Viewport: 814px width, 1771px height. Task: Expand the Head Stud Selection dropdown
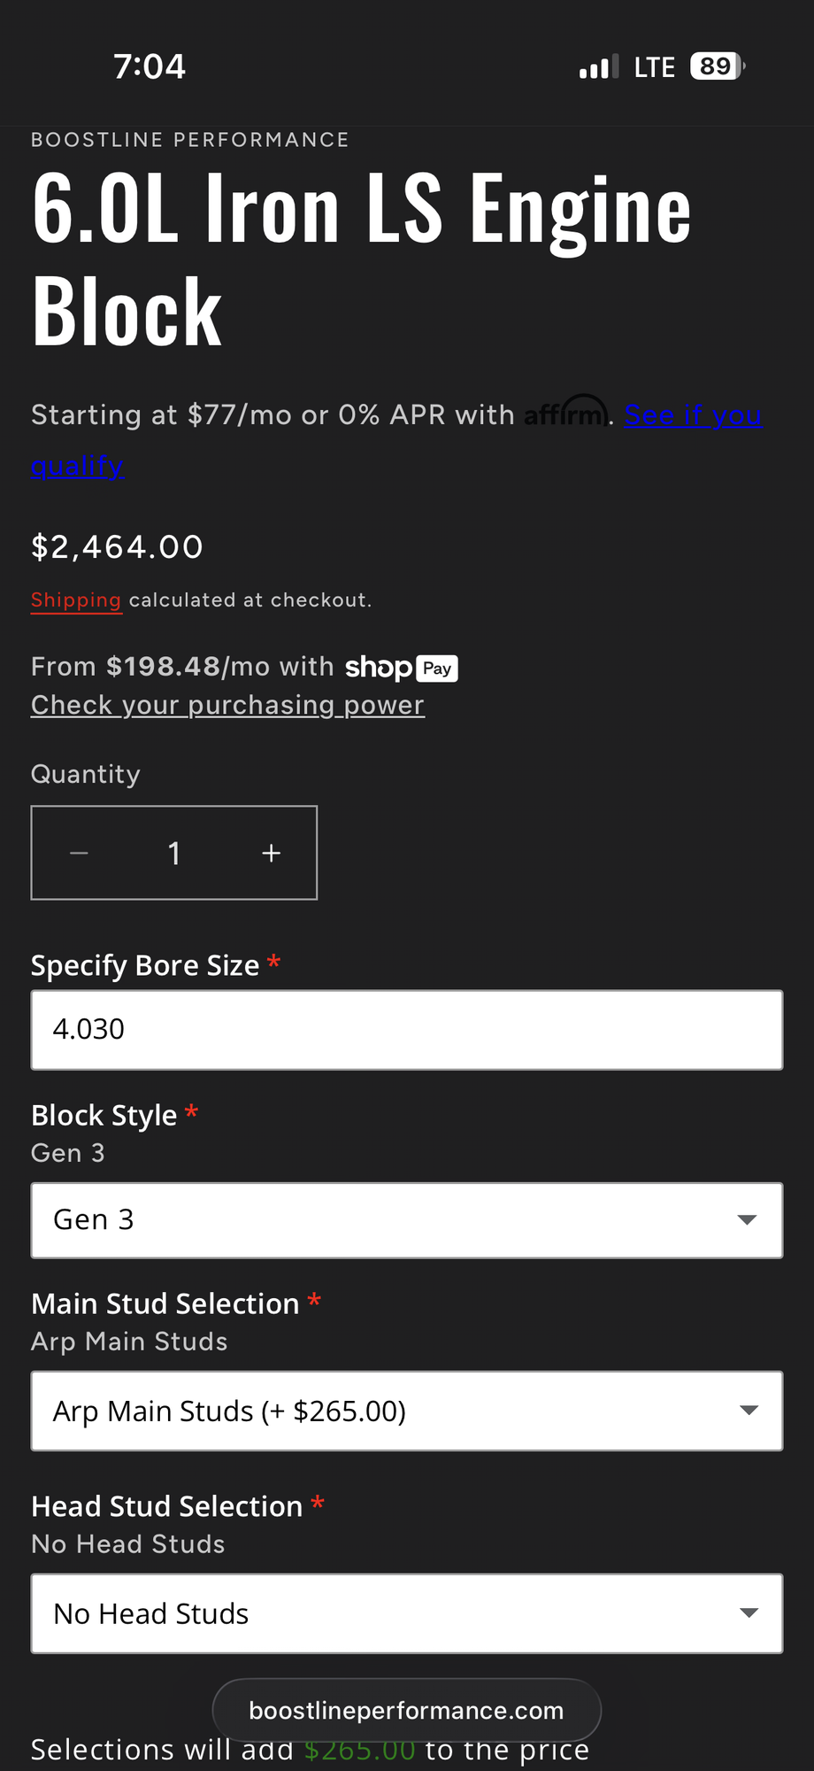tap(406, 1613)
